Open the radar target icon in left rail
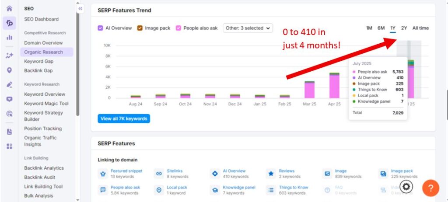 pyautogui.click(x=10, y=114)
